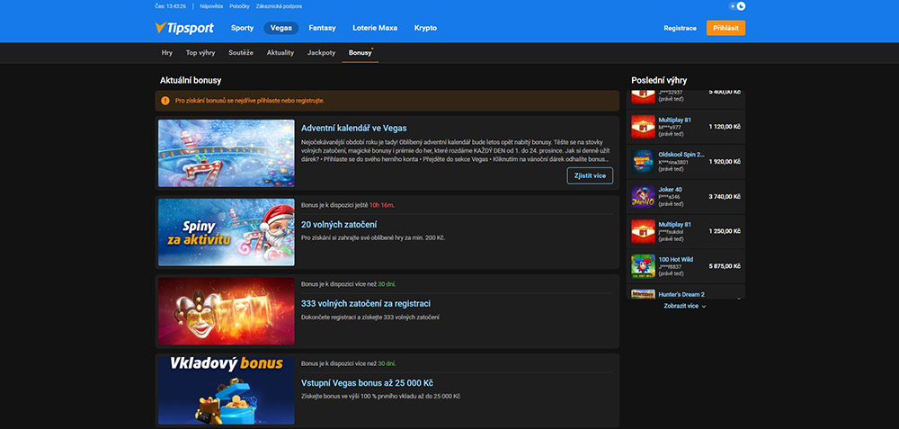Switch to the Jackpoty tab
899x429 pixels.
pyautogui.click(x=321, y=53)
